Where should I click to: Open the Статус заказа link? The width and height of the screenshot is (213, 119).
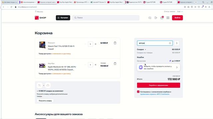pyautogui.click(x=169, y=12)
